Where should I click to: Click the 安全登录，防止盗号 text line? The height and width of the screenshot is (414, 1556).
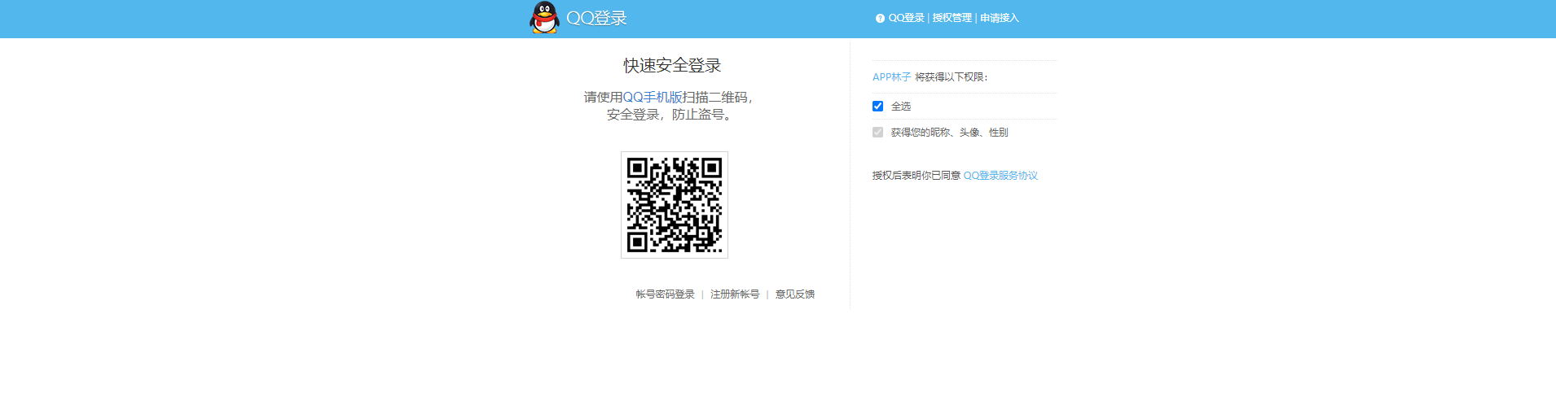[671, 115]
